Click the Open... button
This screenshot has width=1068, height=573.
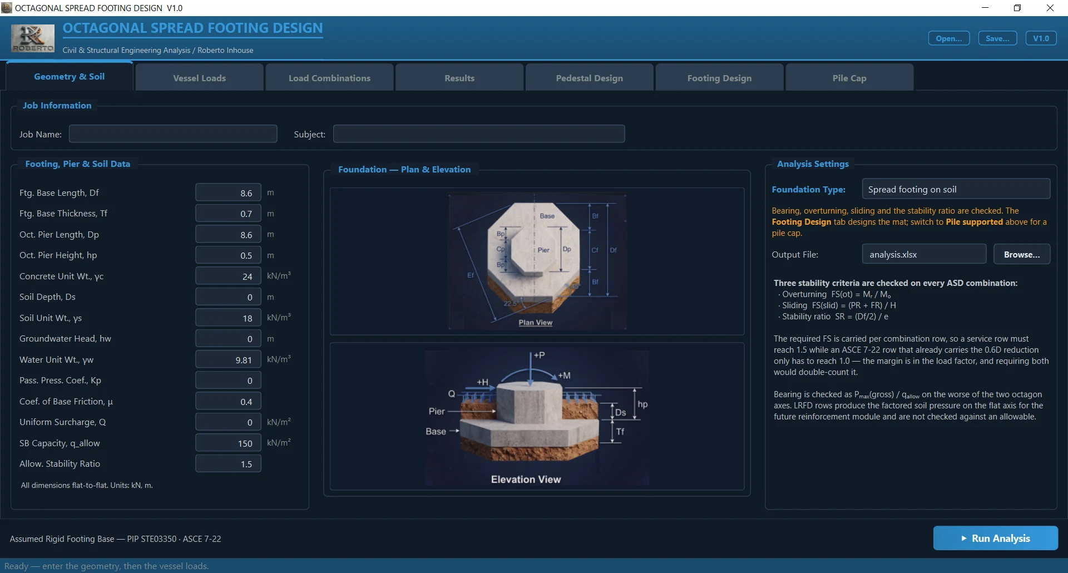pos(949,38)
